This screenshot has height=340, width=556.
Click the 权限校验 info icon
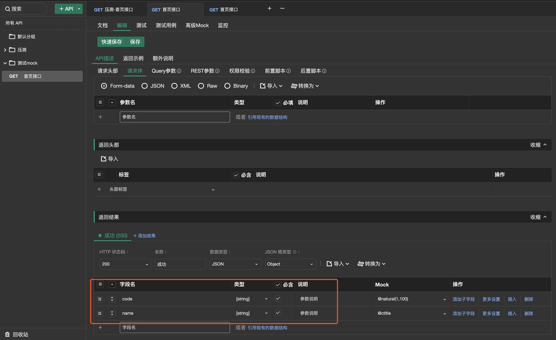[253, 71]
